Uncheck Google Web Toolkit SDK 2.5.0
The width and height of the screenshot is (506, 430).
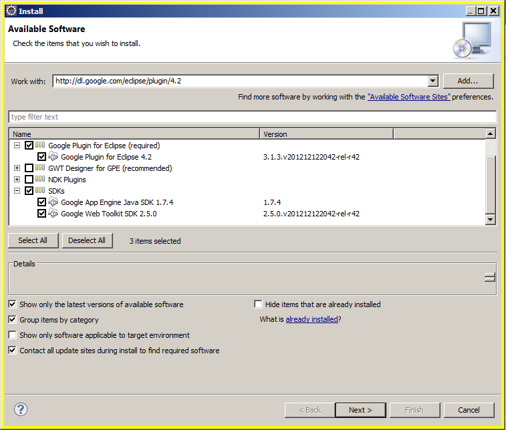[x=41, y=214]
